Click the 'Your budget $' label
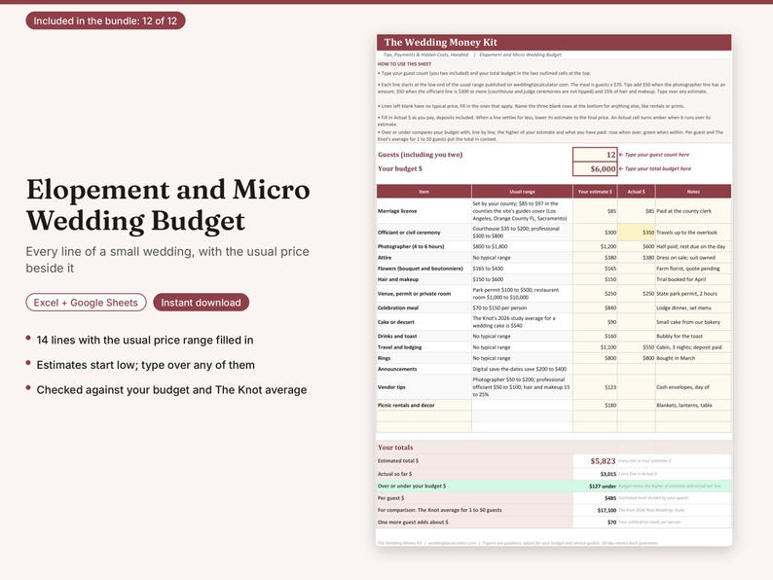This screenshot has height=580, width=773. tap(400, 168)
